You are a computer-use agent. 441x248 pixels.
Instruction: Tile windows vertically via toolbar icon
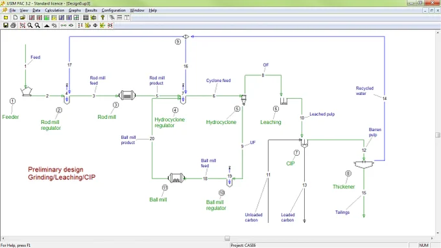127,18
